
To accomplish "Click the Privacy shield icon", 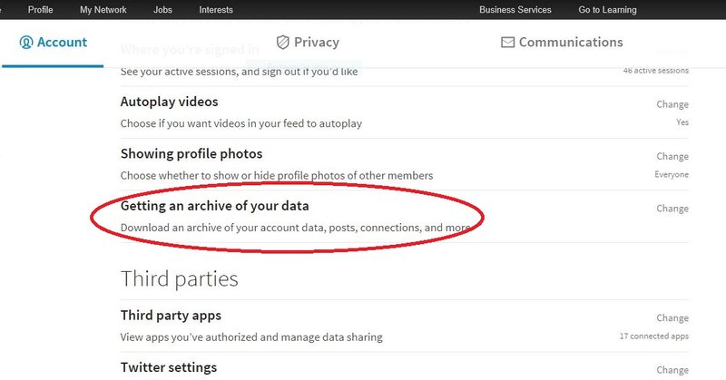I will point(282,42).
